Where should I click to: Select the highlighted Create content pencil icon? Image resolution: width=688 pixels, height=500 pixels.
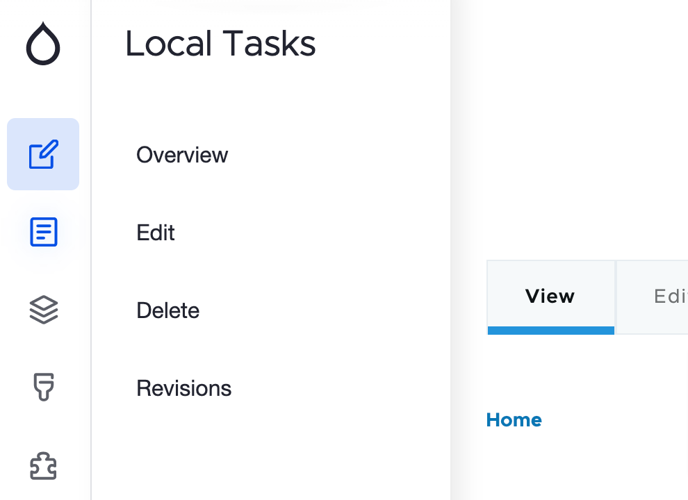pyautogui.click(x=43, y=154)
